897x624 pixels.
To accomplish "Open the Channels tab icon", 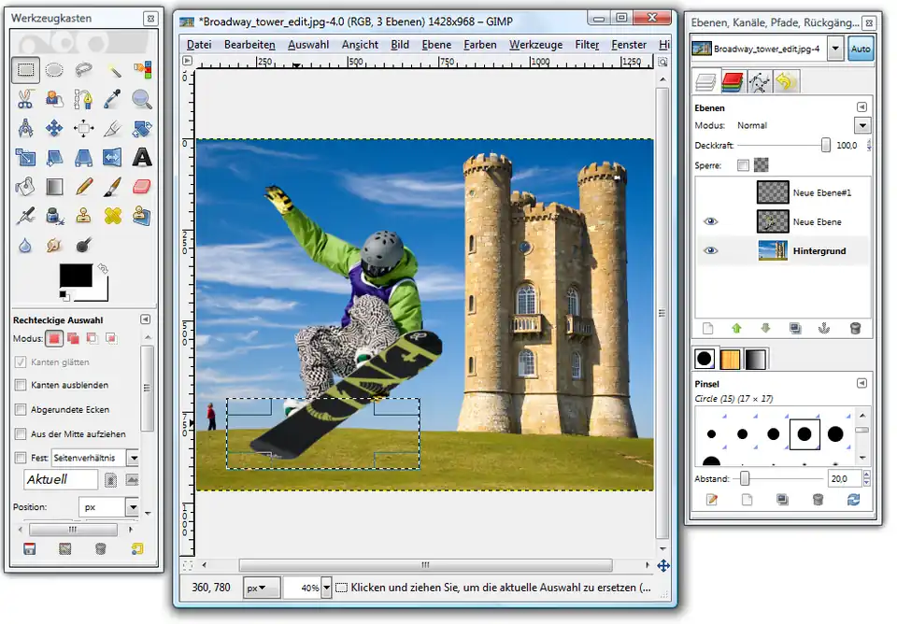I will coord(732,83).
